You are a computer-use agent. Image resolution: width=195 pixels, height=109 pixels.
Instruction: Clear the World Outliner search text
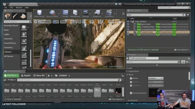tap(183, 15)
